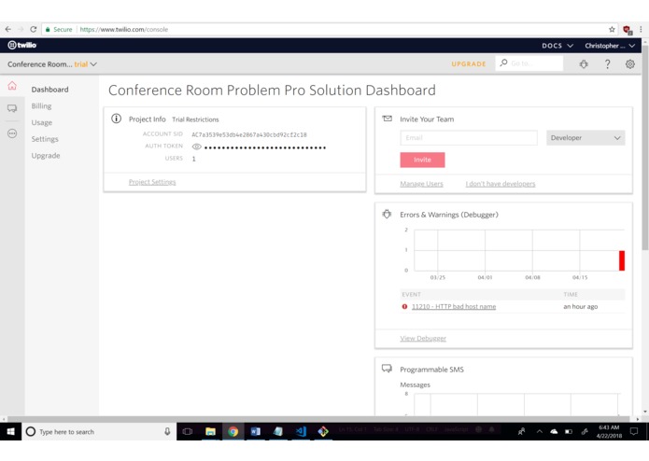
Task: Open the help question mark icon
Action: [607, 64]
